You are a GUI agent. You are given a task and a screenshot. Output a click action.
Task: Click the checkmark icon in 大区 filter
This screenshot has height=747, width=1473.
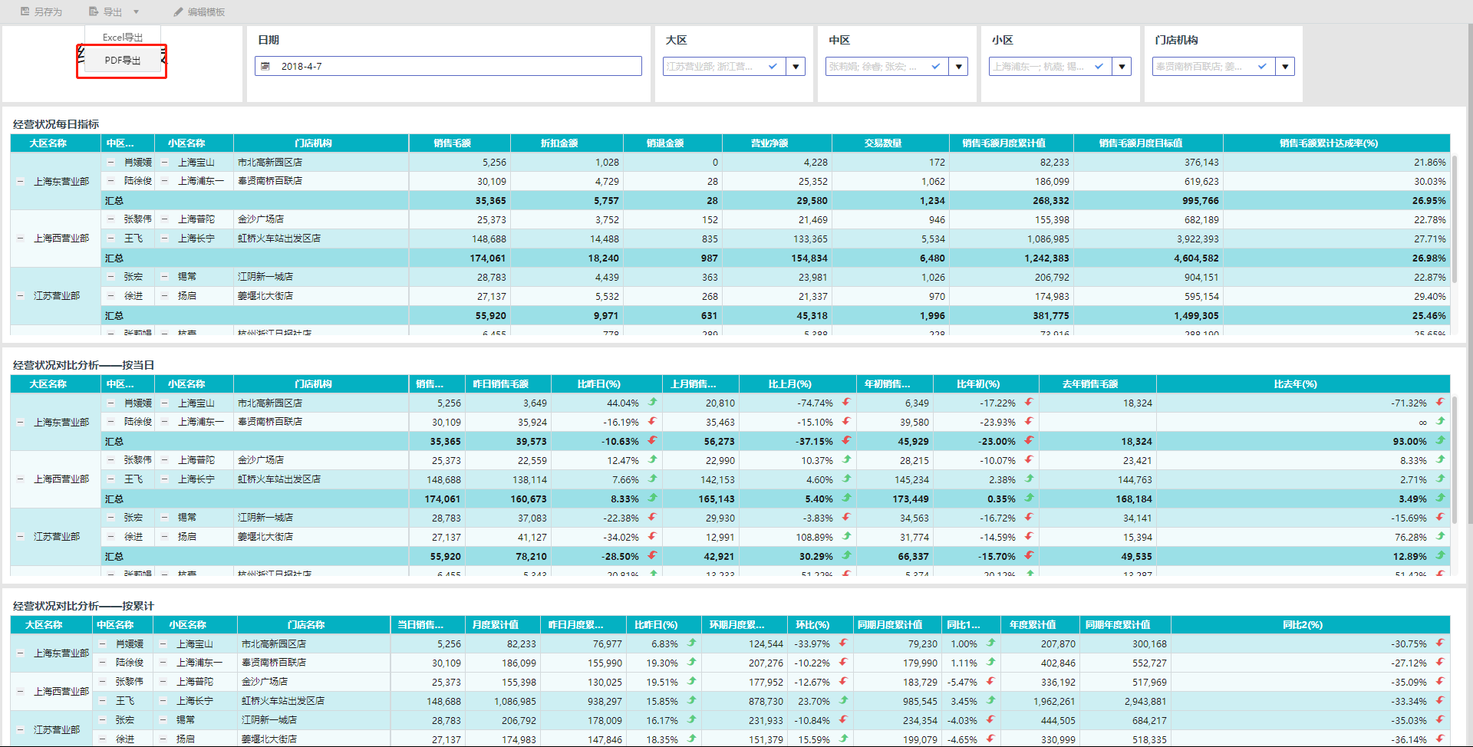tap(773, 67)
